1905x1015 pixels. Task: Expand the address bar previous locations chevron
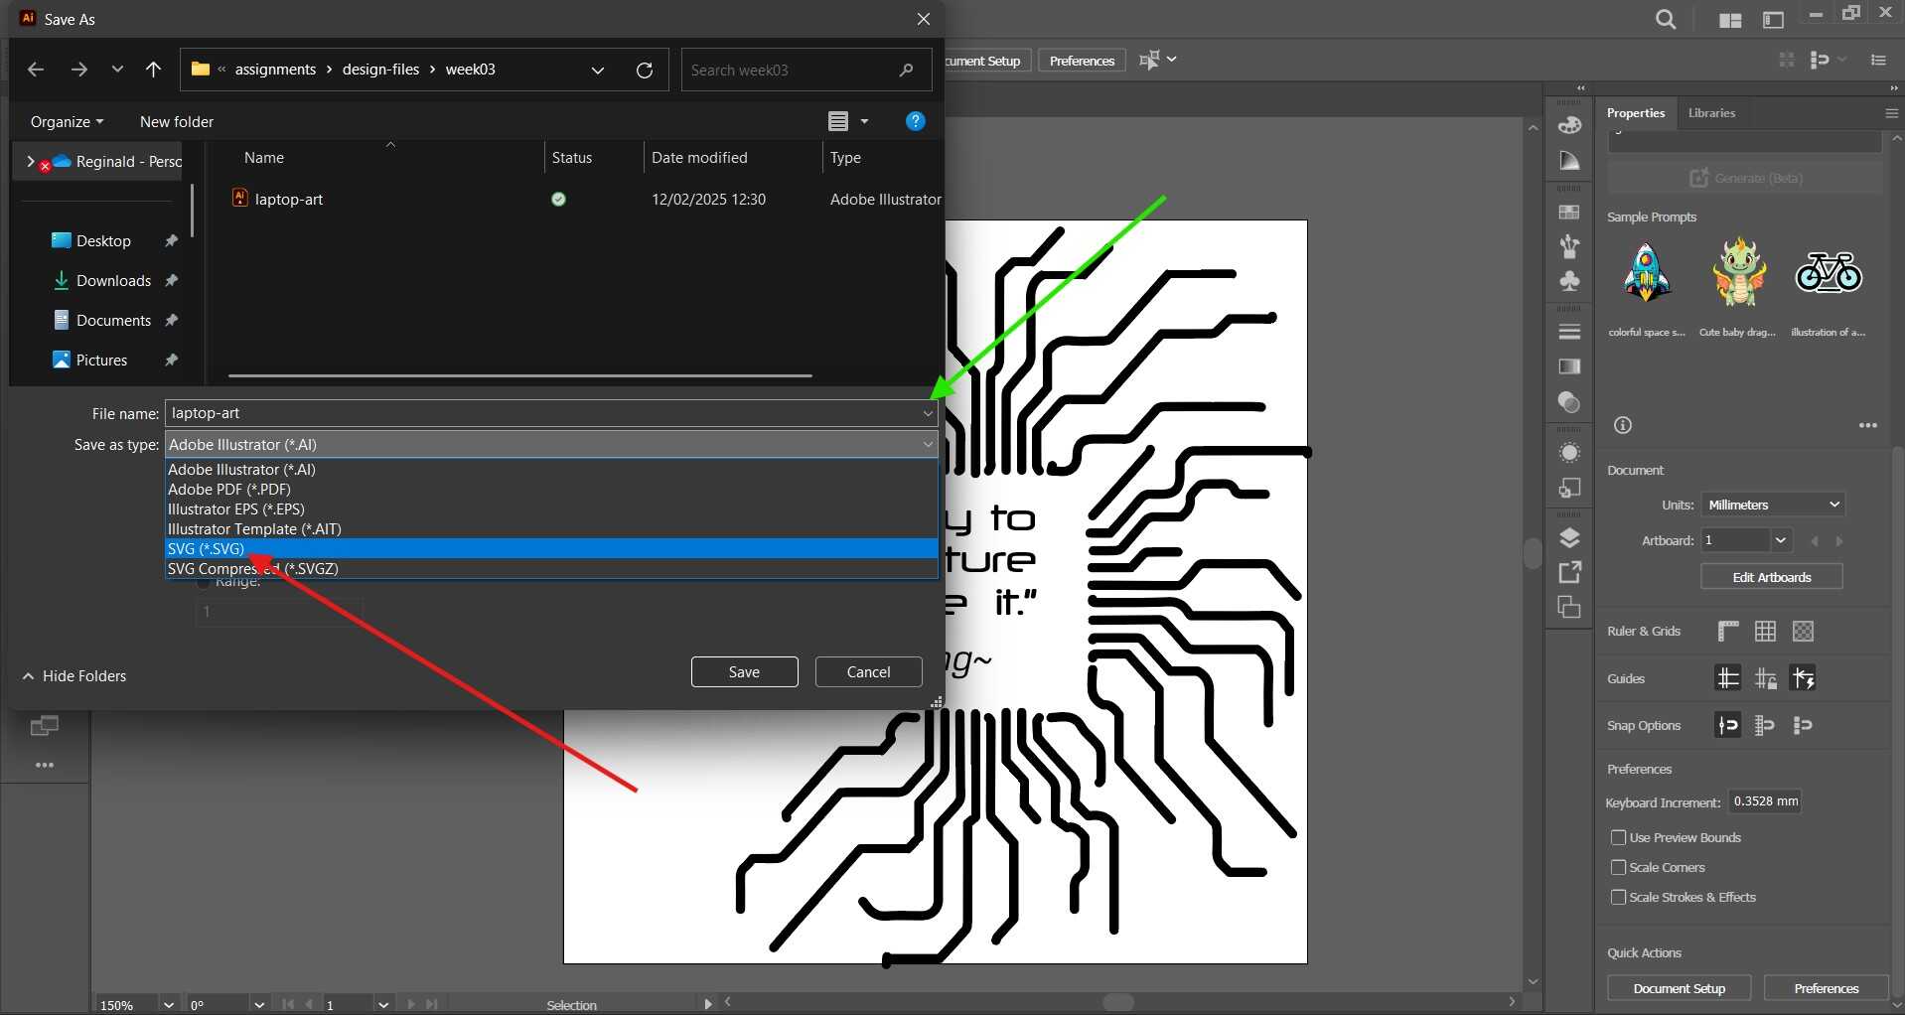tap(598, 70)
